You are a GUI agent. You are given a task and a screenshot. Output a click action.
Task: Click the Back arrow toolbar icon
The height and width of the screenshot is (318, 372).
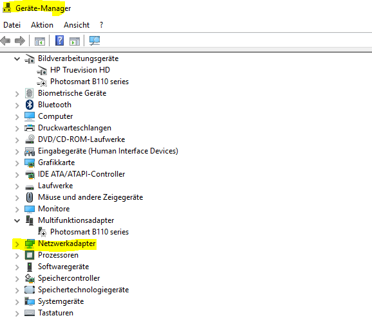coord(5,40)
